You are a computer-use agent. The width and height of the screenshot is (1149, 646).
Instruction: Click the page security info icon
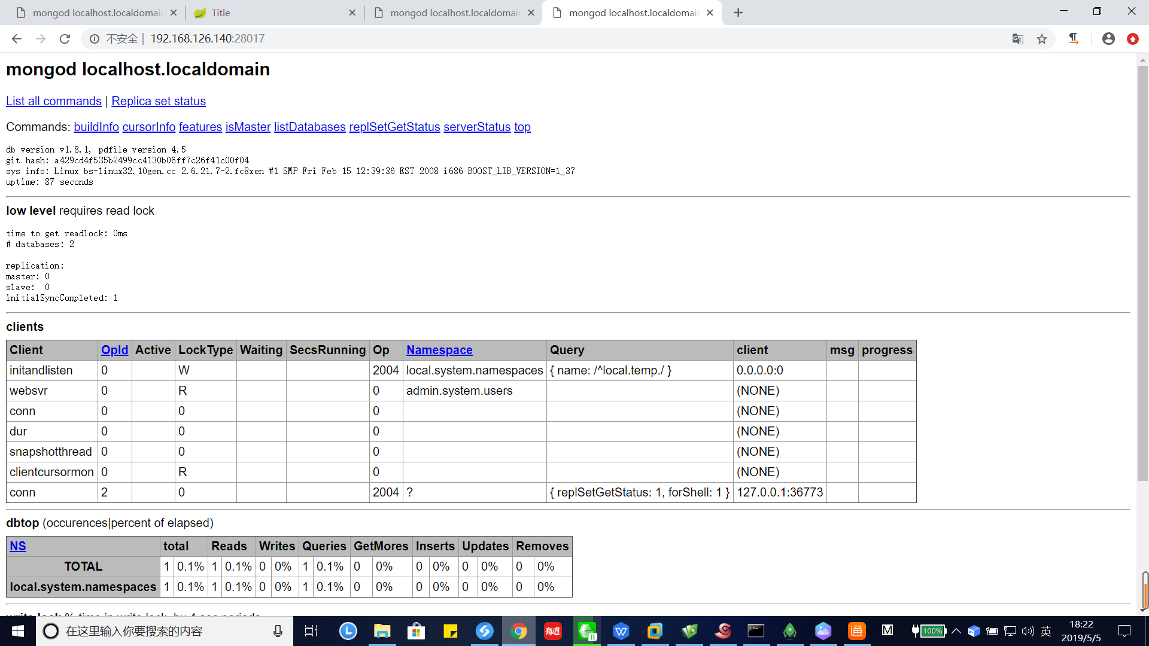[x=95, y=38]
